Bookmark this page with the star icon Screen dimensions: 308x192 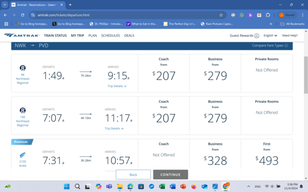click(221, 15)
